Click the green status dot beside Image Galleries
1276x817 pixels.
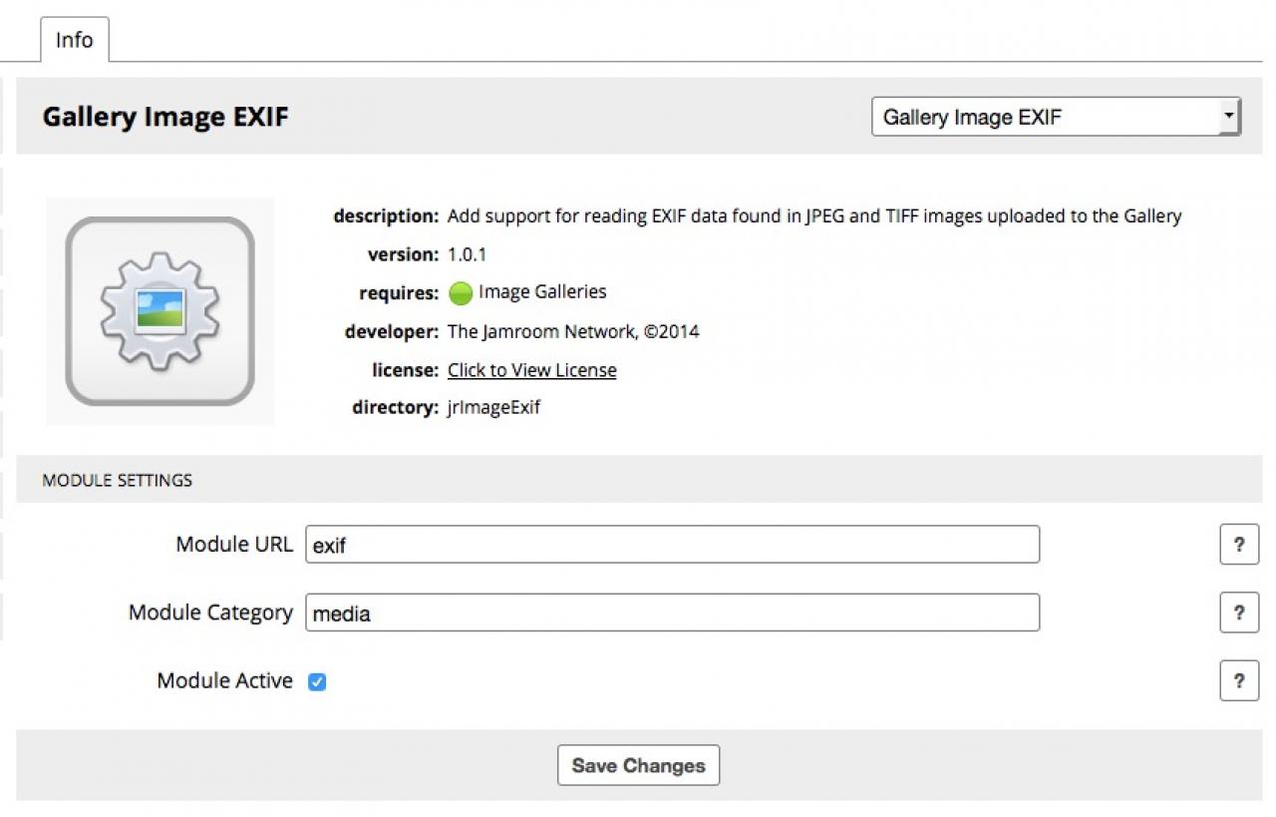(460, 293)
